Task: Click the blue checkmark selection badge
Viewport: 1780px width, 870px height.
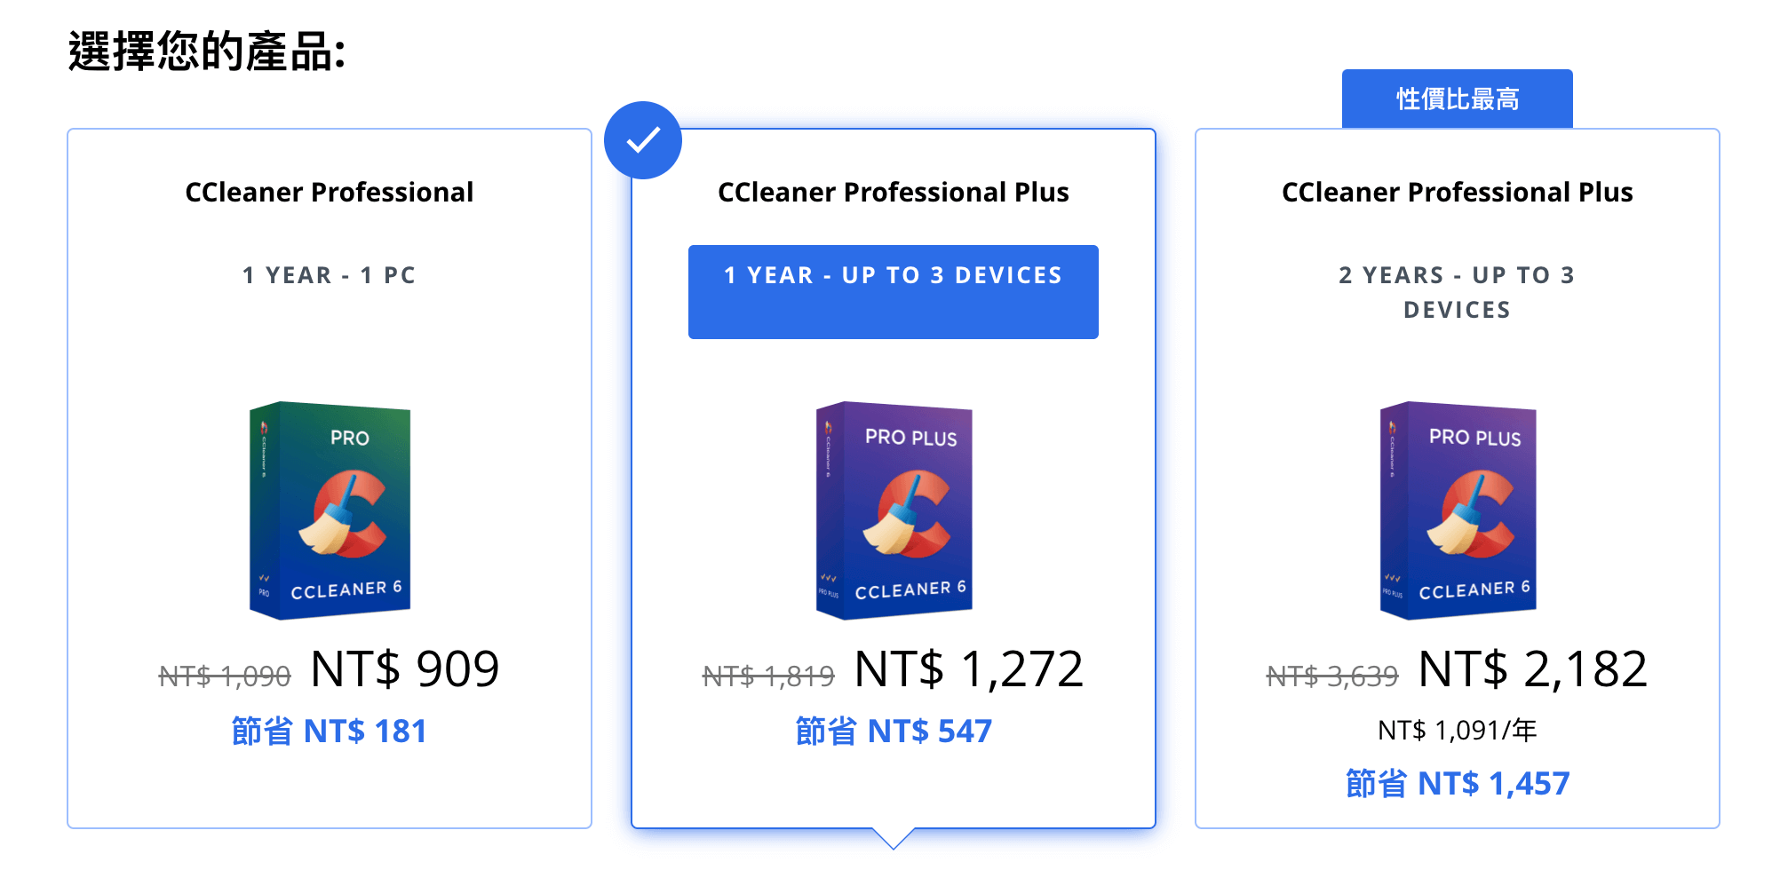Action: [x=643, y=140]
